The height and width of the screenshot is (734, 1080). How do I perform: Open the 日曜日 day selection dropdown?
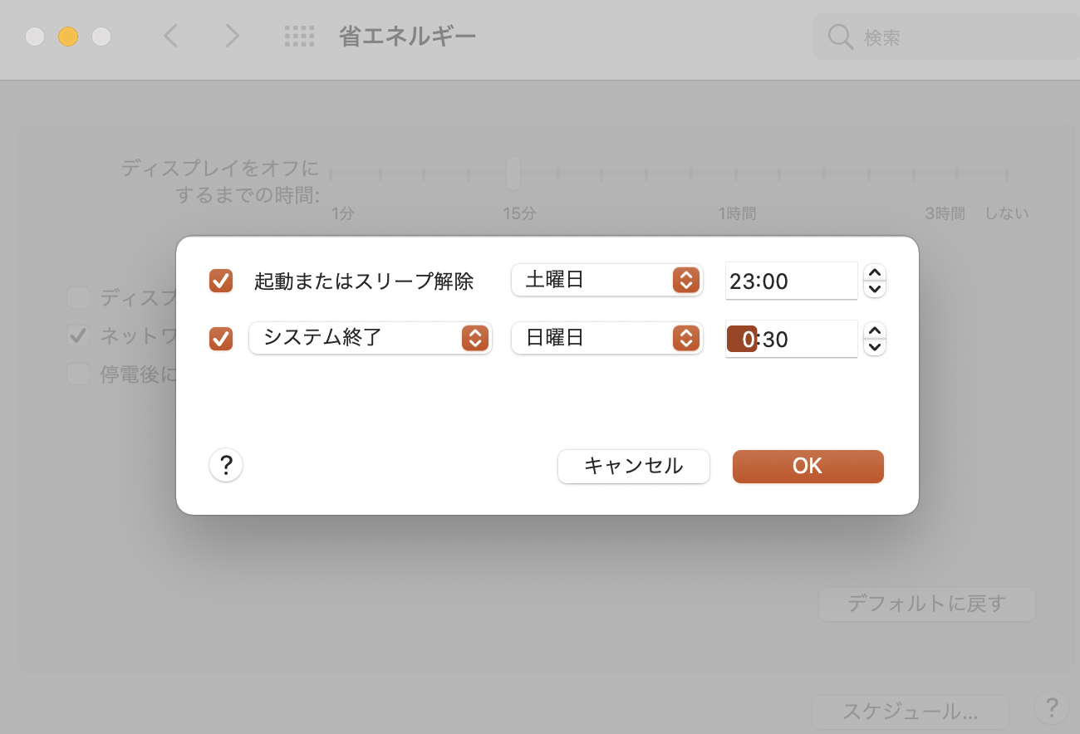click(x=606, y=338)
